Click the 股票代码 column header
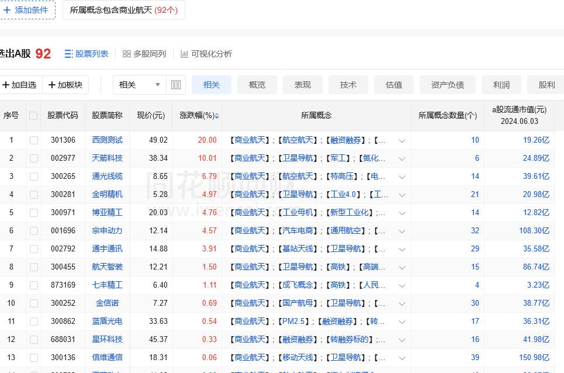 [63, 115]
